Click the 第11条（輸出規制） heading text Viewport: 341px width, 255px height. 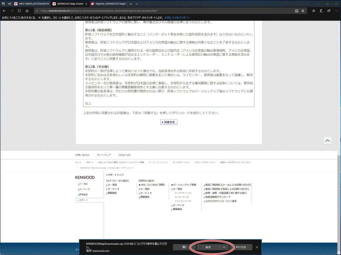(x=98, y=30)
